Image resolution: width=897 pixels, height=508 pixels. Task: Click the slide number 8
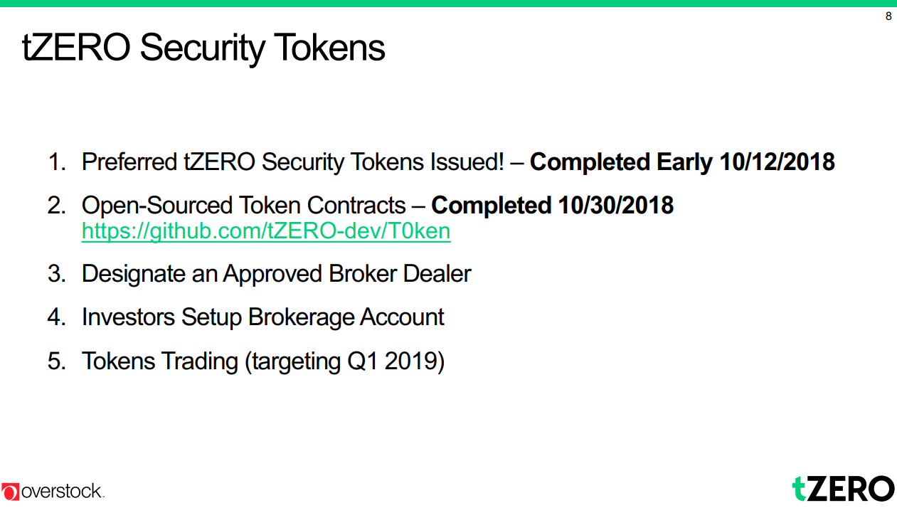click(x=888, y=16)
